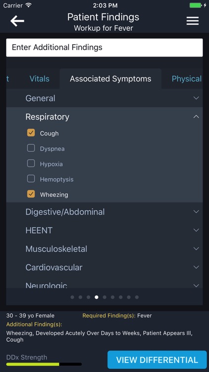
Task: Check the Hemoptysis checkbox
Action: [31, 179]
